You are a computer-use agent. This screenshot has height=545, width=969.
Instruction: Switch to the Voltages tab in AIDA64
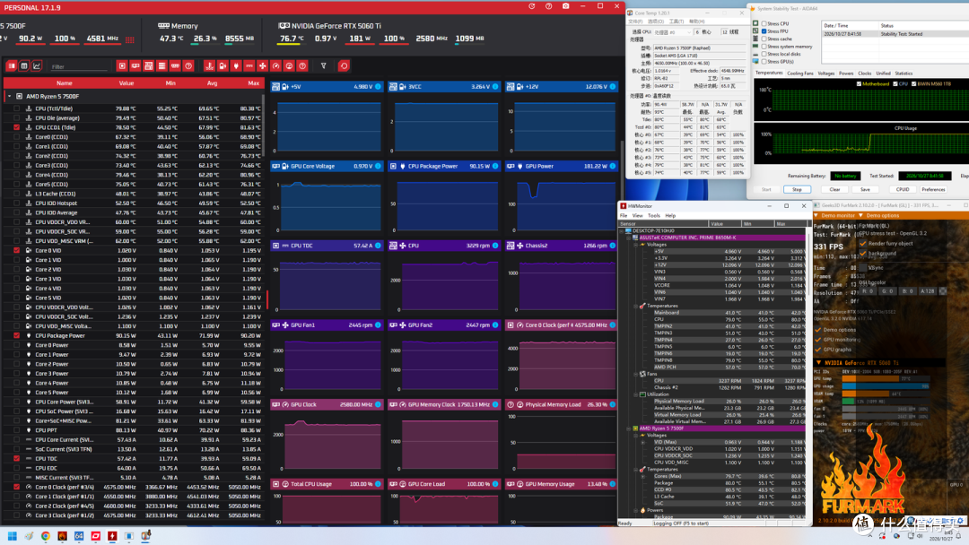pyautogui.click(x=825, y=74)
